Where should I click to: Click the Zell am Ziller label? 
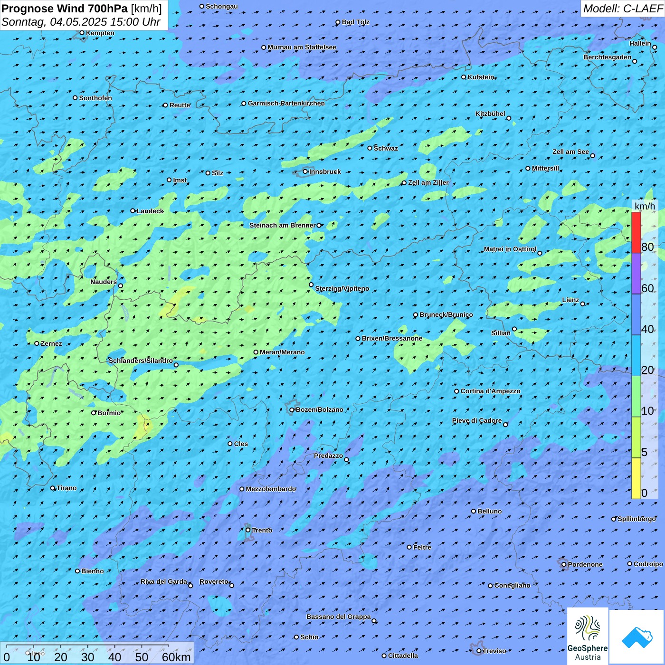tap(428, 182)
